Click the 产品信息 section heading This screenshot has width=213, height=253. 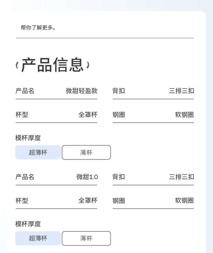point(53,65)
